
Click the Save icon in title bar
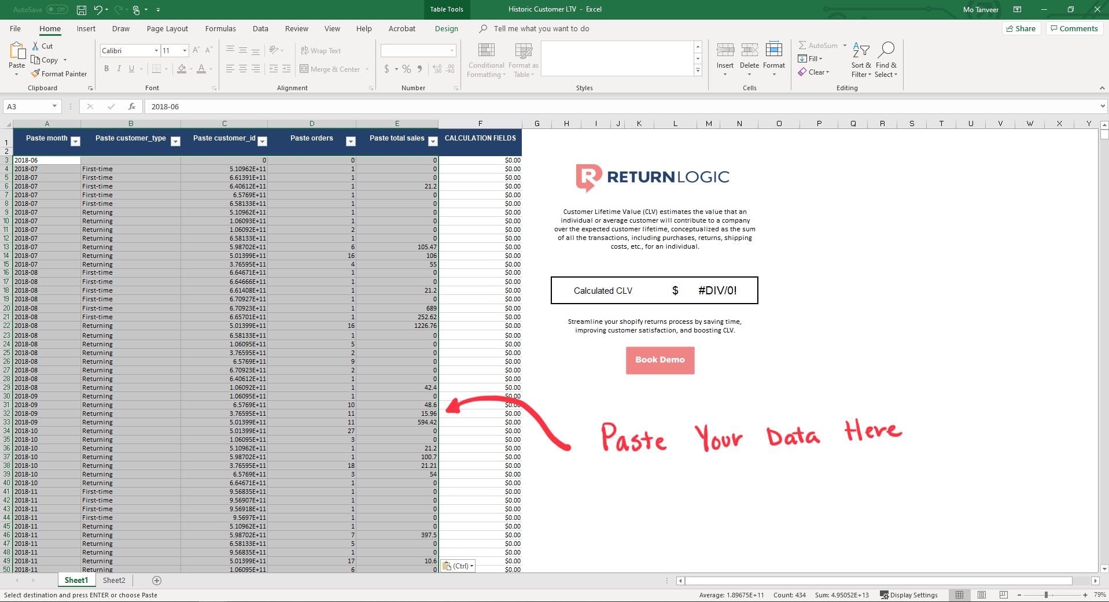pos(82,9)
